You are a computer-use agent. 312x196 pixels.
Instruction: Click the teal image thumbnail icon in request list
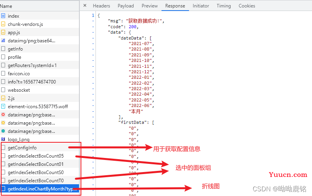(3, 131)
